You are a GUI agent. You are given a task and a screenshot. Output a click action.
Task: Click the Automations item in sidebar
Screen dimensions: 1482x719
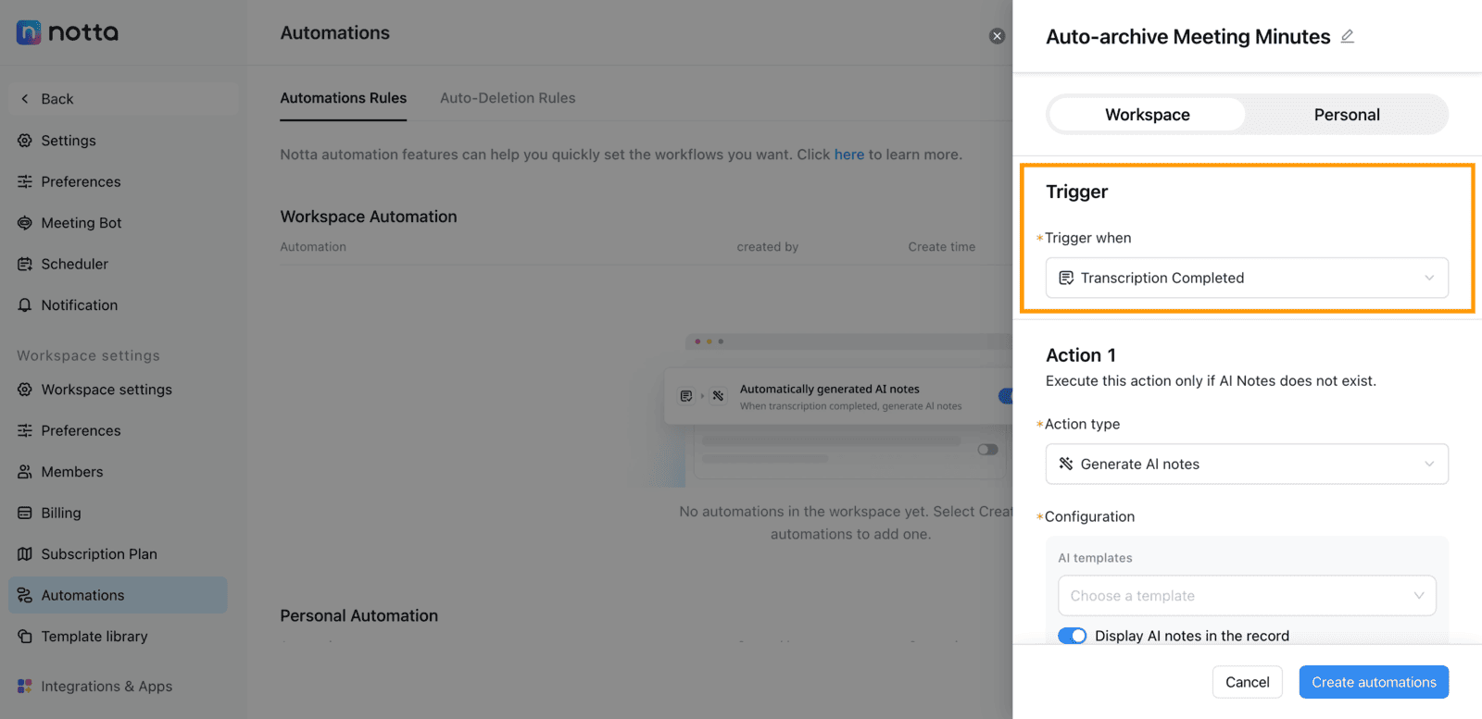tap(119, 595)
